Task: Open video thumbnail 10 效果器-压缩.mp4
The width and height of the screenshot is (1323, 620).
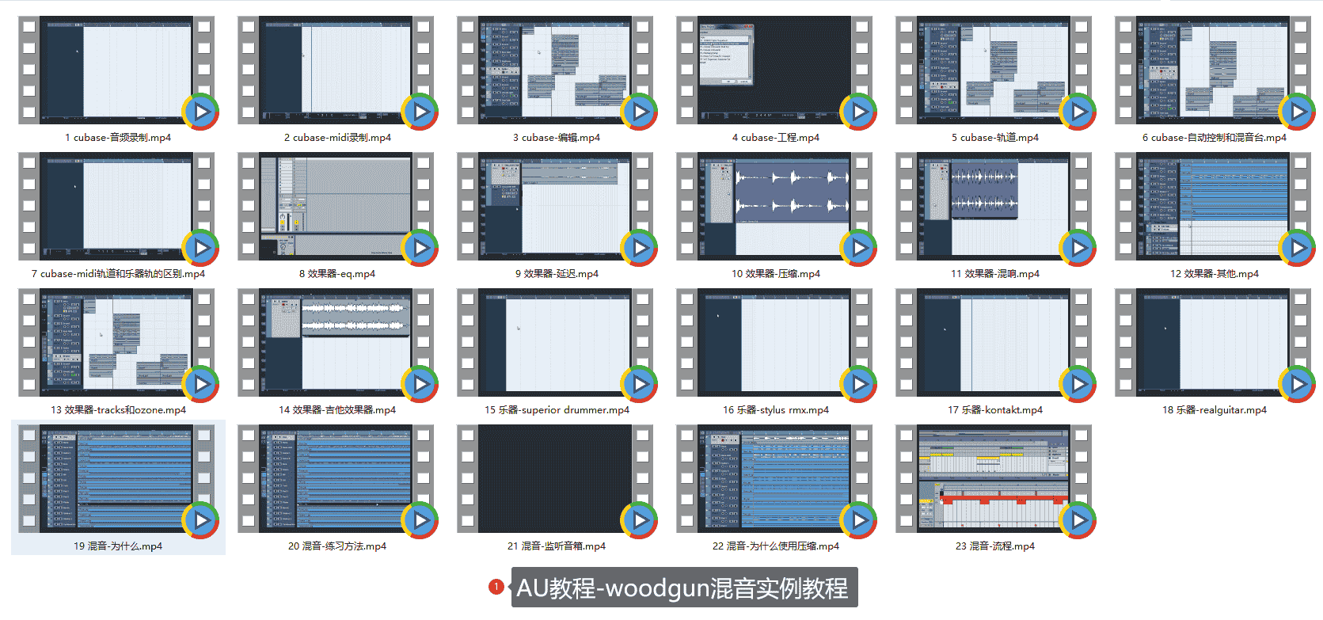Action: (x=775, y=207)
